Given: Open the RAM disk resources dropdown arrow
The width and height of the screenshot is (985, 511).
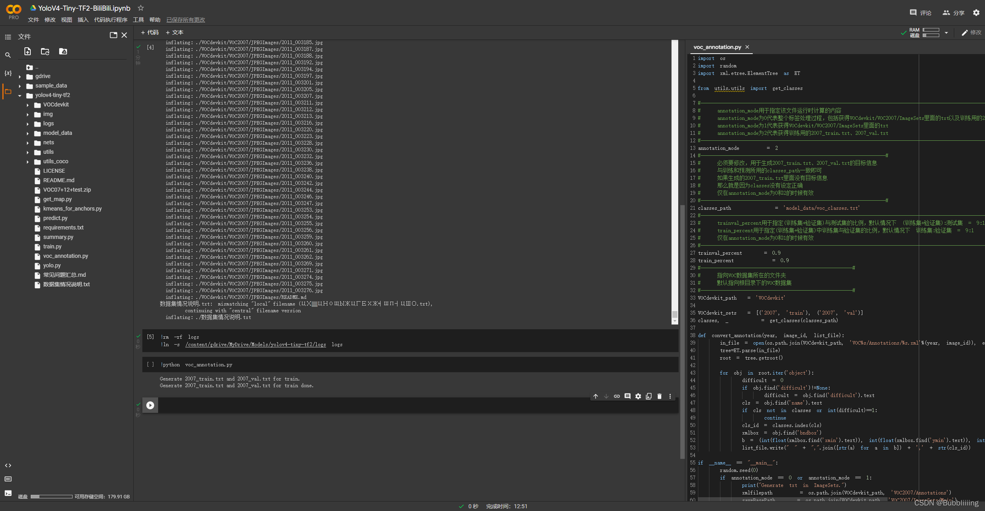Looking at the screenshot, I should (x=946, y=33).
